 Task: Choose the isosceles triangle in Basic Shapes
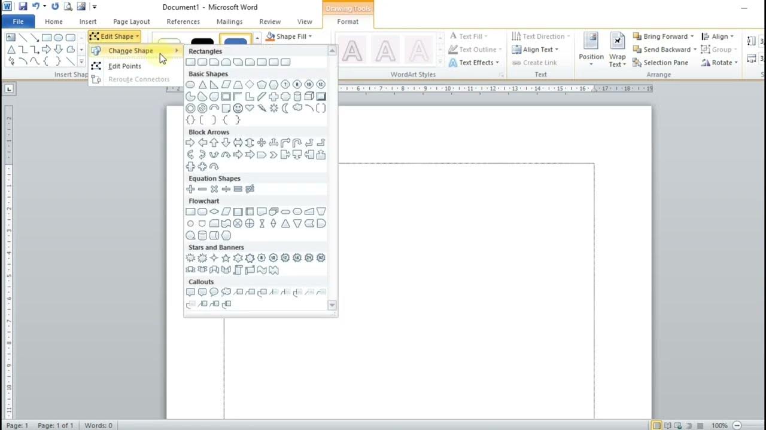[x=202, y=85]
